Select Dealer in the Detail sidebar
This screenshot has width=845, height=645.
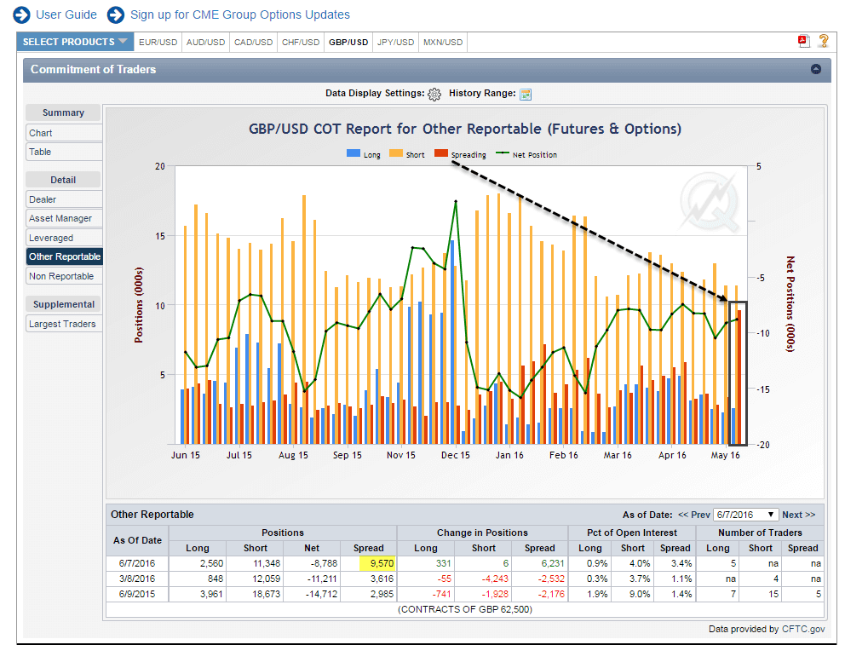pyautogui.click(x=64, y=199)
